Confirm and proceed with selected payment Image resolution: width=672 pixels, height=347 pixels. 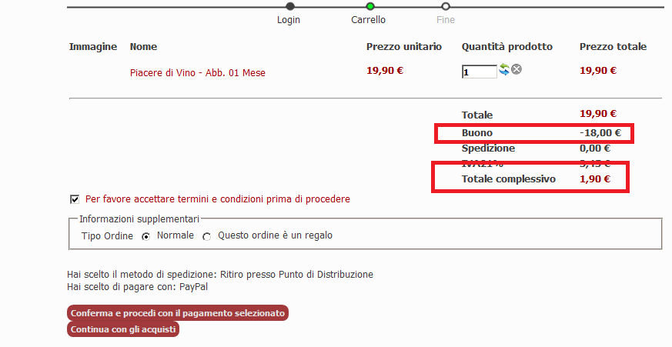pyautogui.click(x=178, y=313)
